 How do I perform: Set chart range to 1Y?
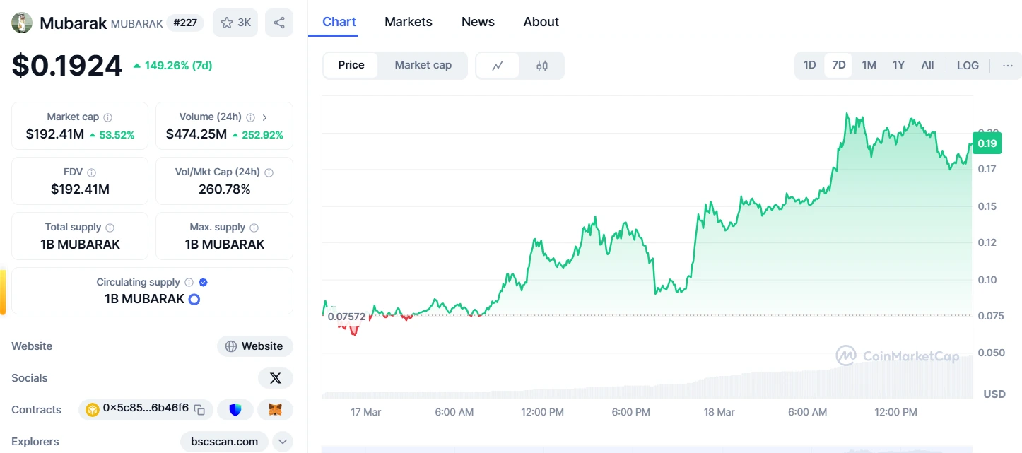(x=898, y=65)
